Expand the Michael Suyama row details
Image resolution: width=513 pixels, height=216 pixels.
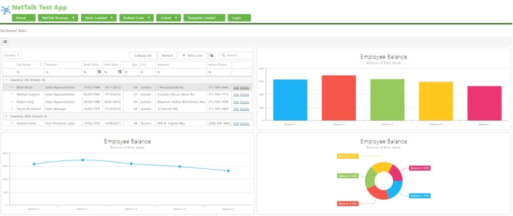(x=12, y=94)
